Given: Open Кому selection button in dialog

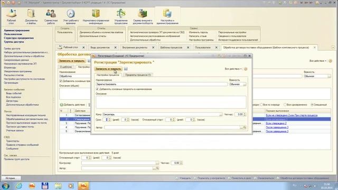Looking at the screenshot, I should point(221,115).
